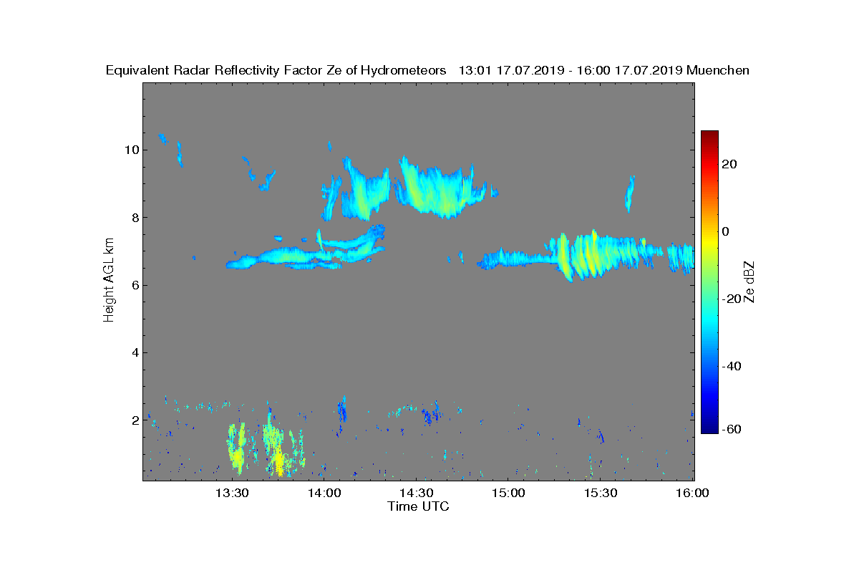Click the colorbar tick label 20
This screenshot has height=573, width=859.
point(730,164)
